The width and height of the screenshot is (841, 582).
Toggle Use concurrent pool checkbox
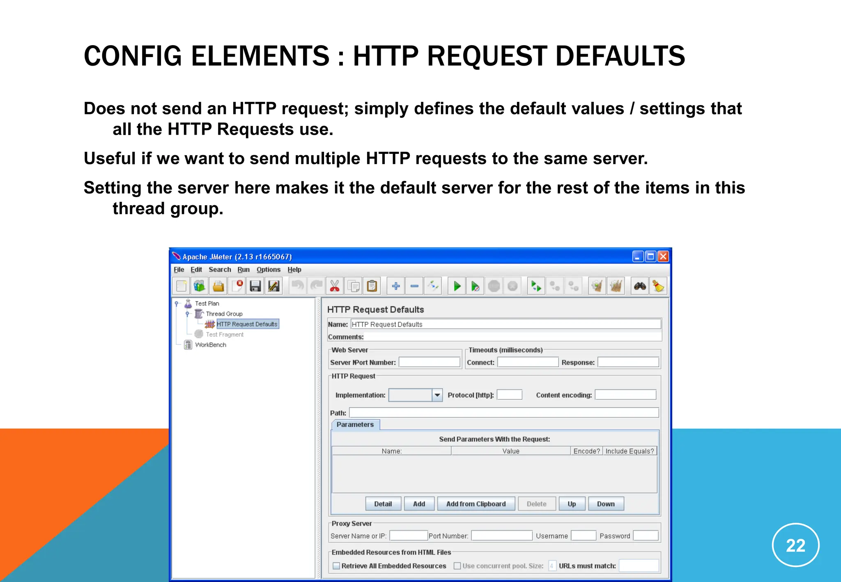pos(457,566)
